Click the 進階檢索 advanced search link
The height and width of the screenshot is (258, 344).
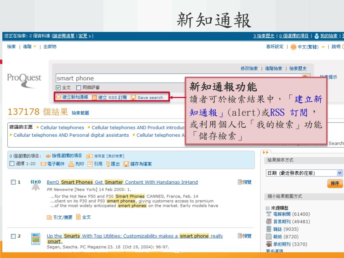[x=273, y=69]
